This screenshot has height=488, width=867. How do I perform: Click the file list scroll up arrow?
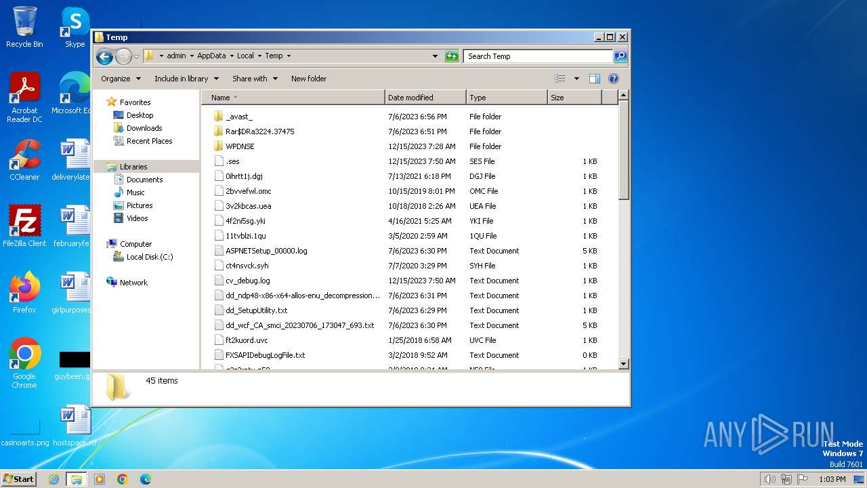(624, 97)
